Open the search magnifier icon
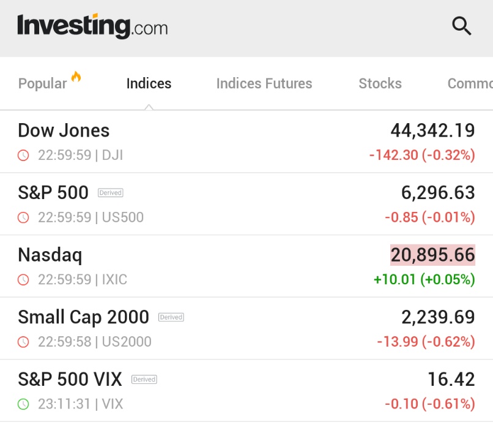Image resolution: width=493 pixels, height=425 pixels. [462, 26]
